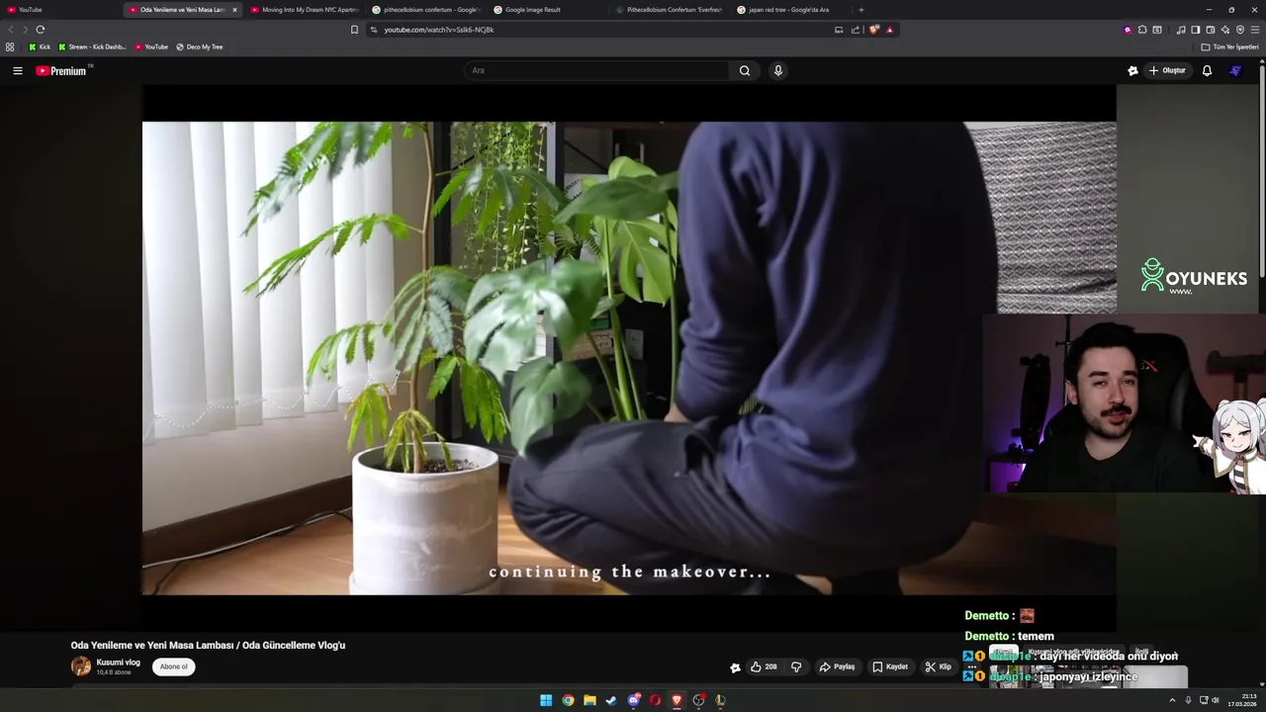Open the YouTube bookmark in bookmarks bar

[x=151, y=46]
